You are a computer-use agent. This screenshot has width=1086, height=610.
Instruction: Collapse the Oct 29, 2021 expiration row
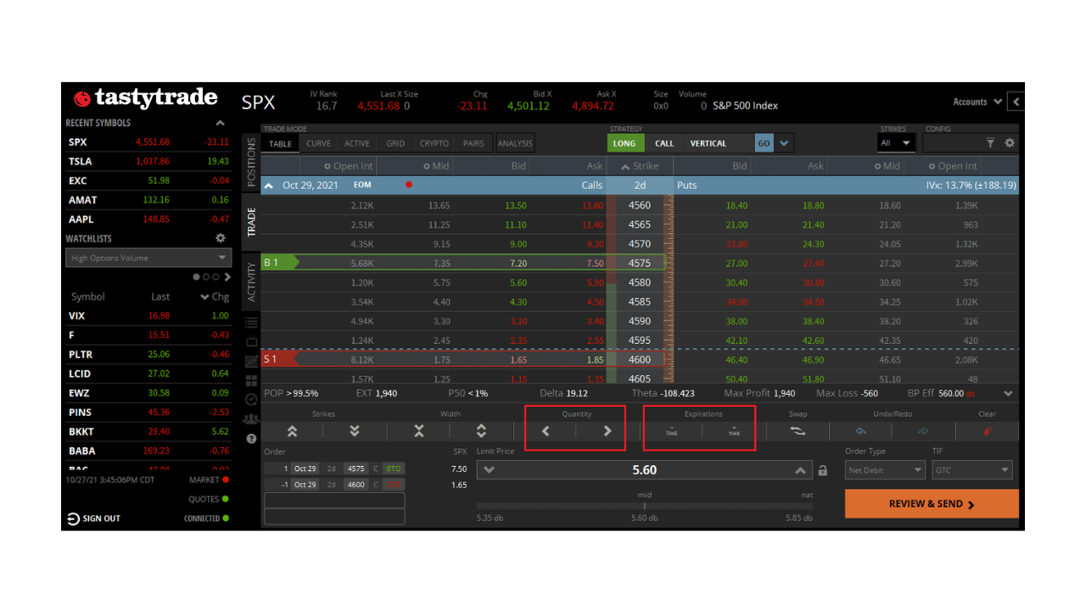pos(268,186)
